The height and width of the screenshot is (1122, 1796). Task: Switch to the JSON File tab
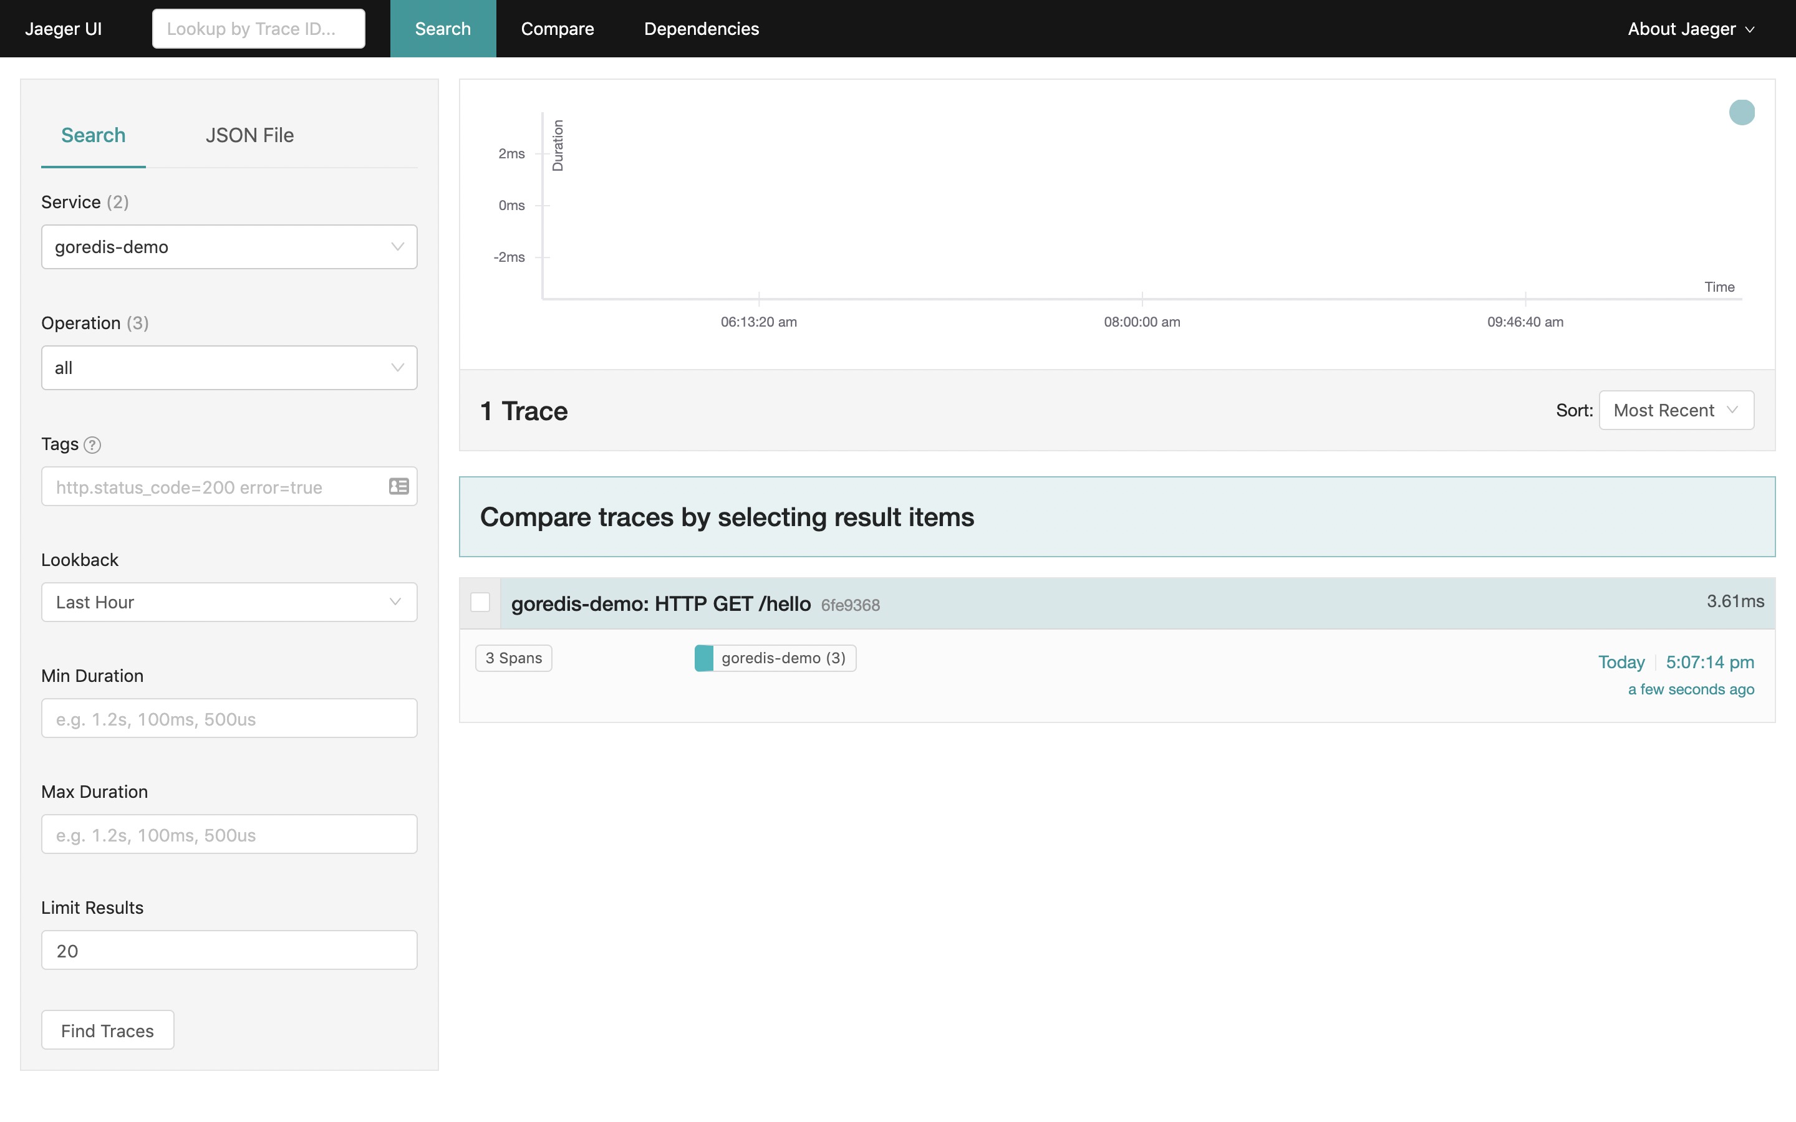click(249, 135)
